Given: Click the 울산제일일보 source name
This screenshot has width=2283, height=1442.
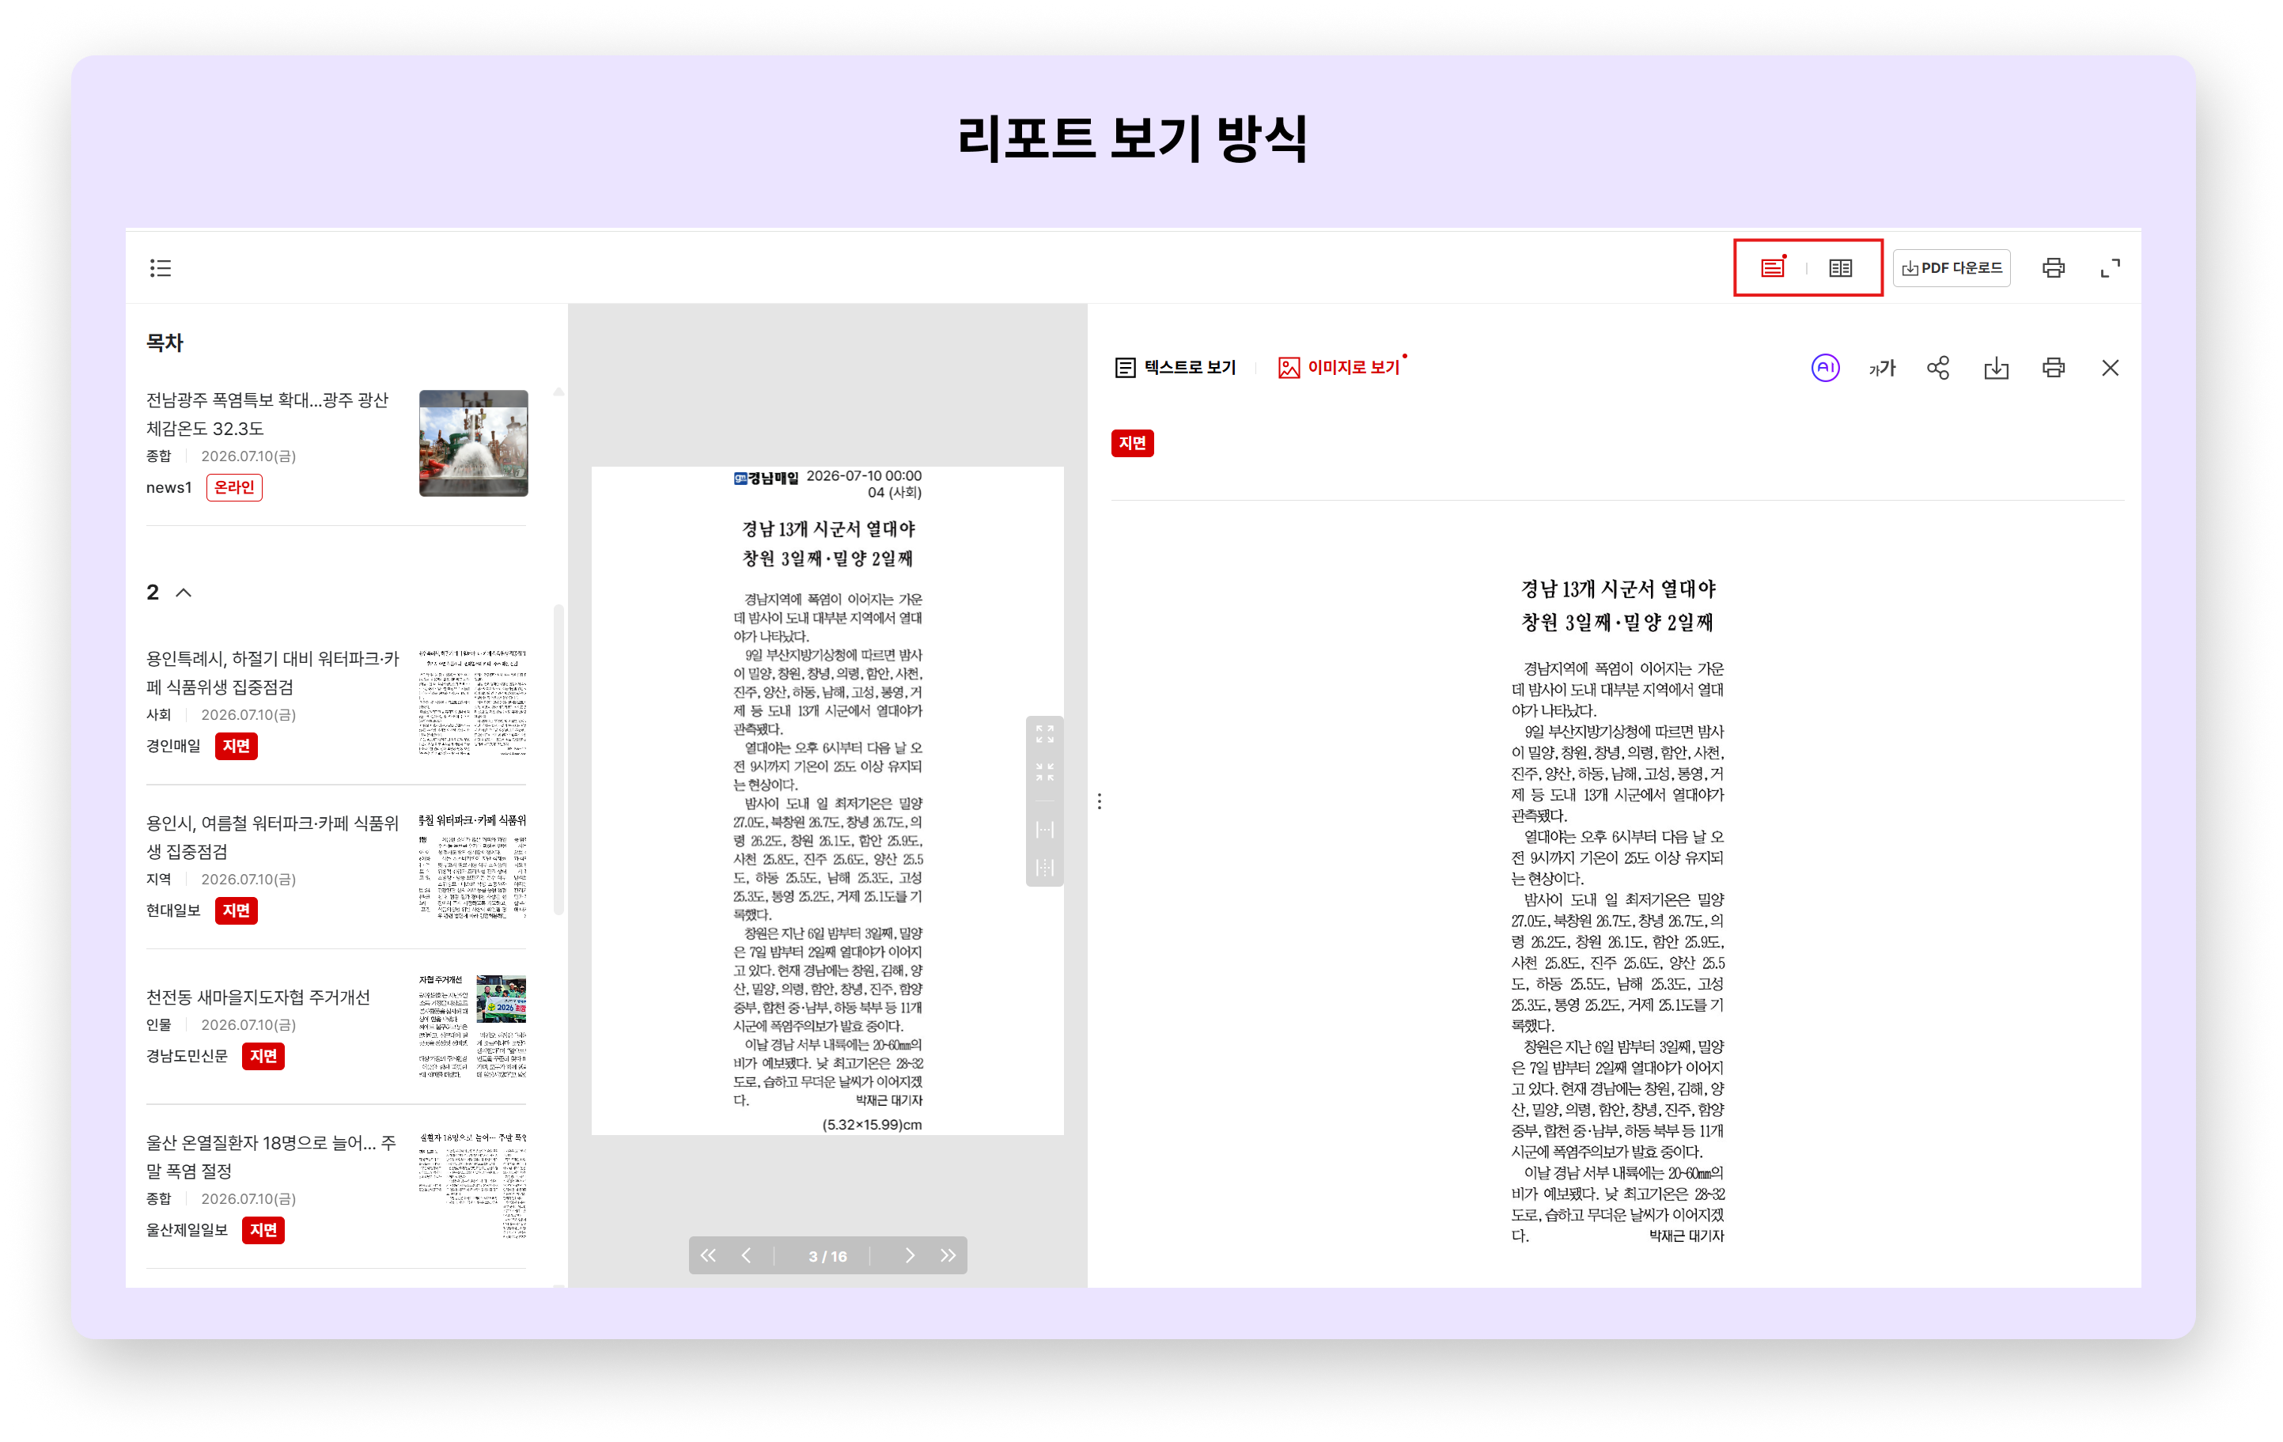Looking at the screenshot, I should tap(187, 1231).
